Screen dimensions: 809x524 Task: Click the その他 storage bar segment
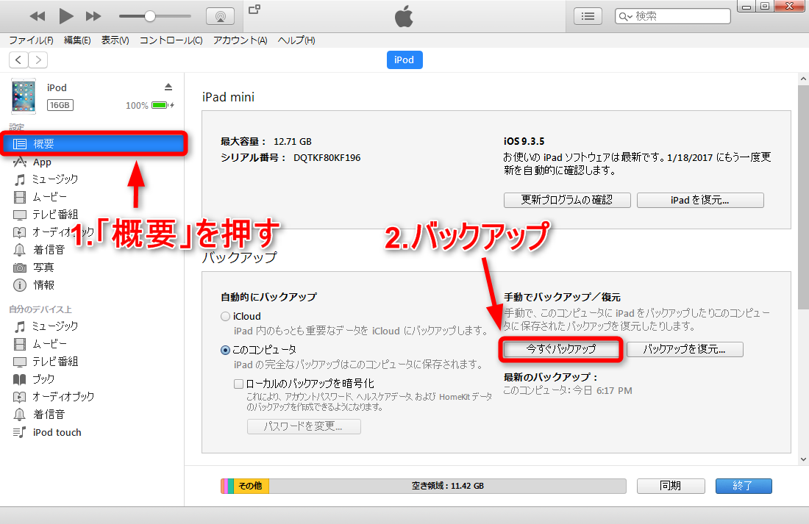coord(250,486)
